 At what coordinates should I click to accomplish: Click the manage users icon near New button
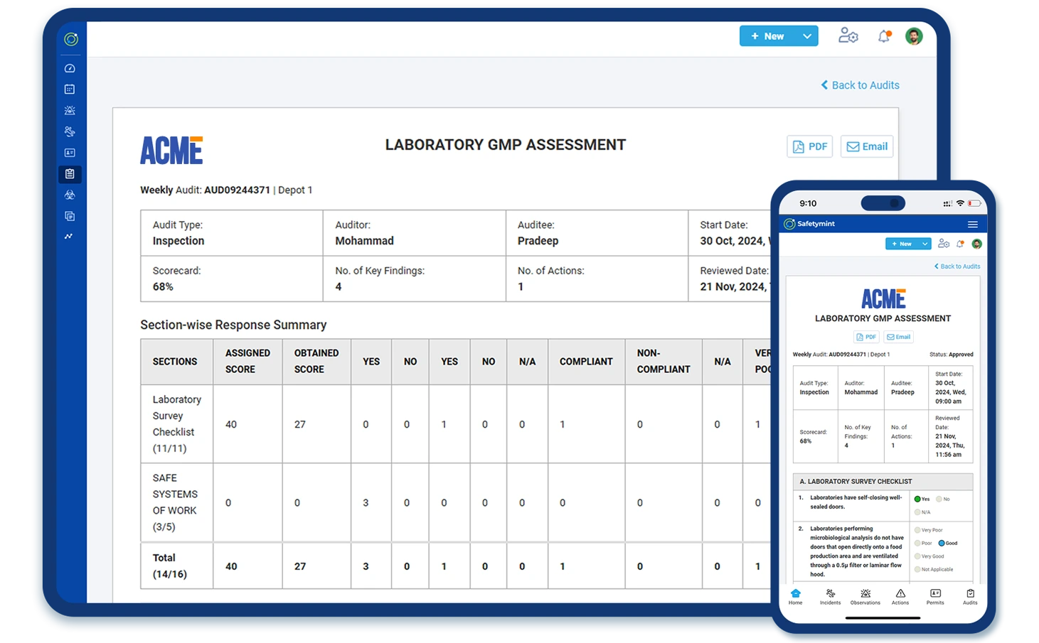tap(848, 36)
